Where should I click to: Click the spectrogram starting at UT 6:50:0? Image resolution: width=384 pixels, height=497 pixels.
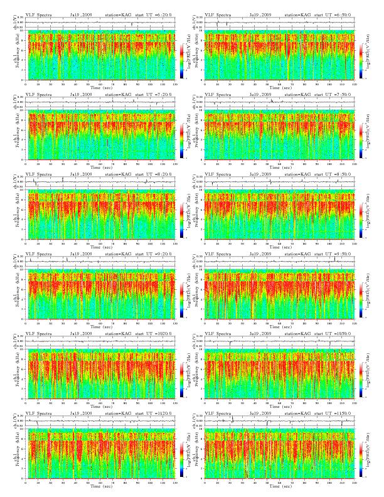[279, 55]
